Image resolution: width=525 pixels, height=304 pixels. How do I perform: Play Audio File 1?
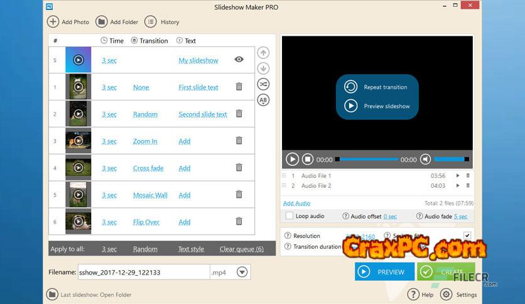(x=458, y=175)
